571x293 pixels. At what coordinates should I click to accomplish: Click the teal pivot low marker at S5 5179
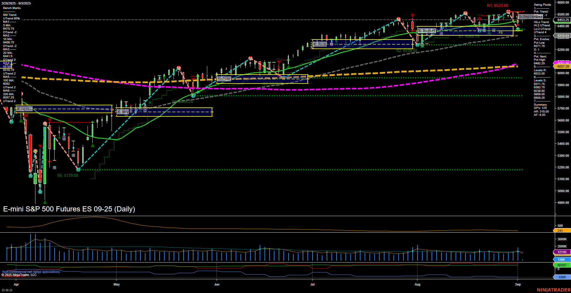78,170
